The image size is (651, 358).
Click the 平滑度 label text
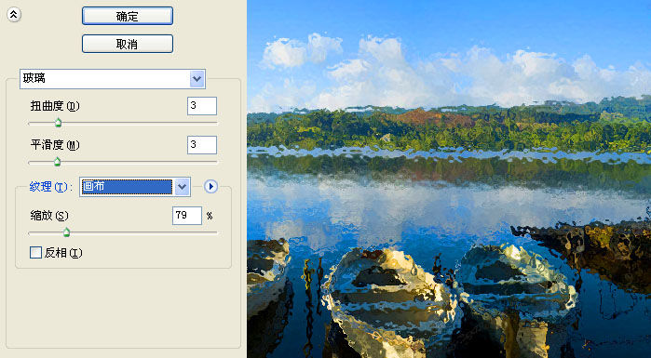[x=55, y=145]
